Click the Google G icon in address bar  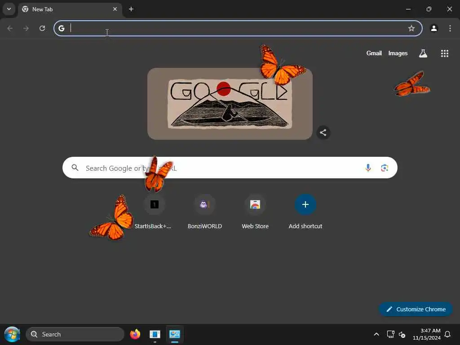pyautogui.click(x=61, y=28)
